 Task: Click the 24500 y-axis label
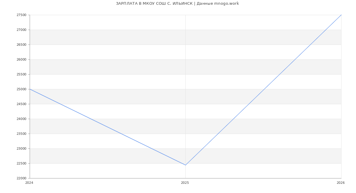coord(21,104)
